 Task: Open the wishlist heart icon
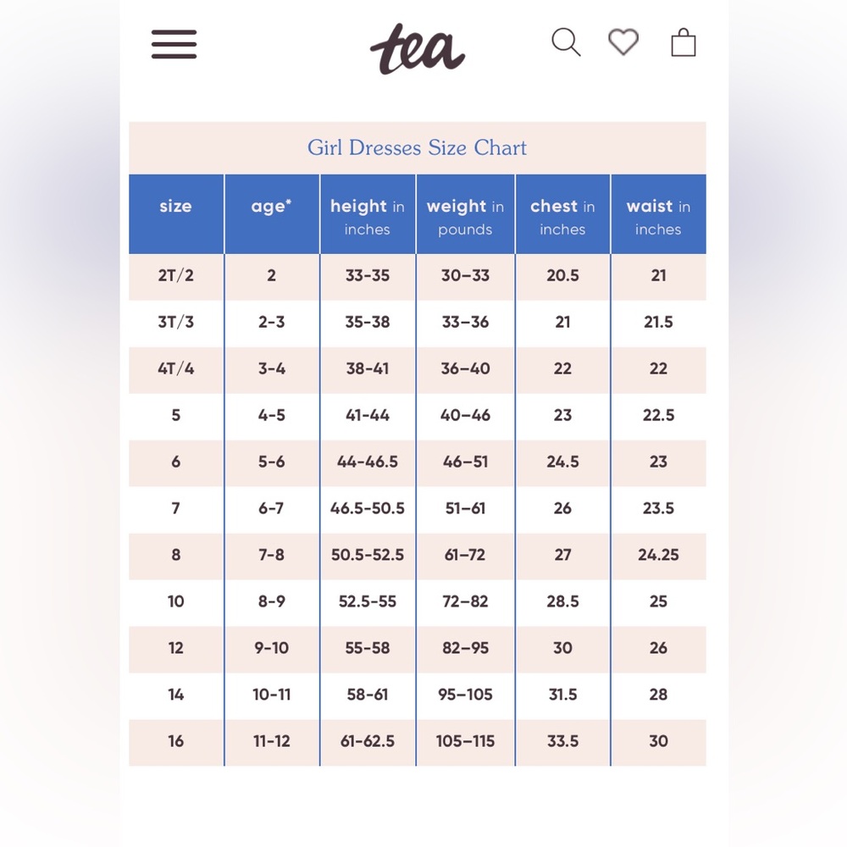coord(623,42)
